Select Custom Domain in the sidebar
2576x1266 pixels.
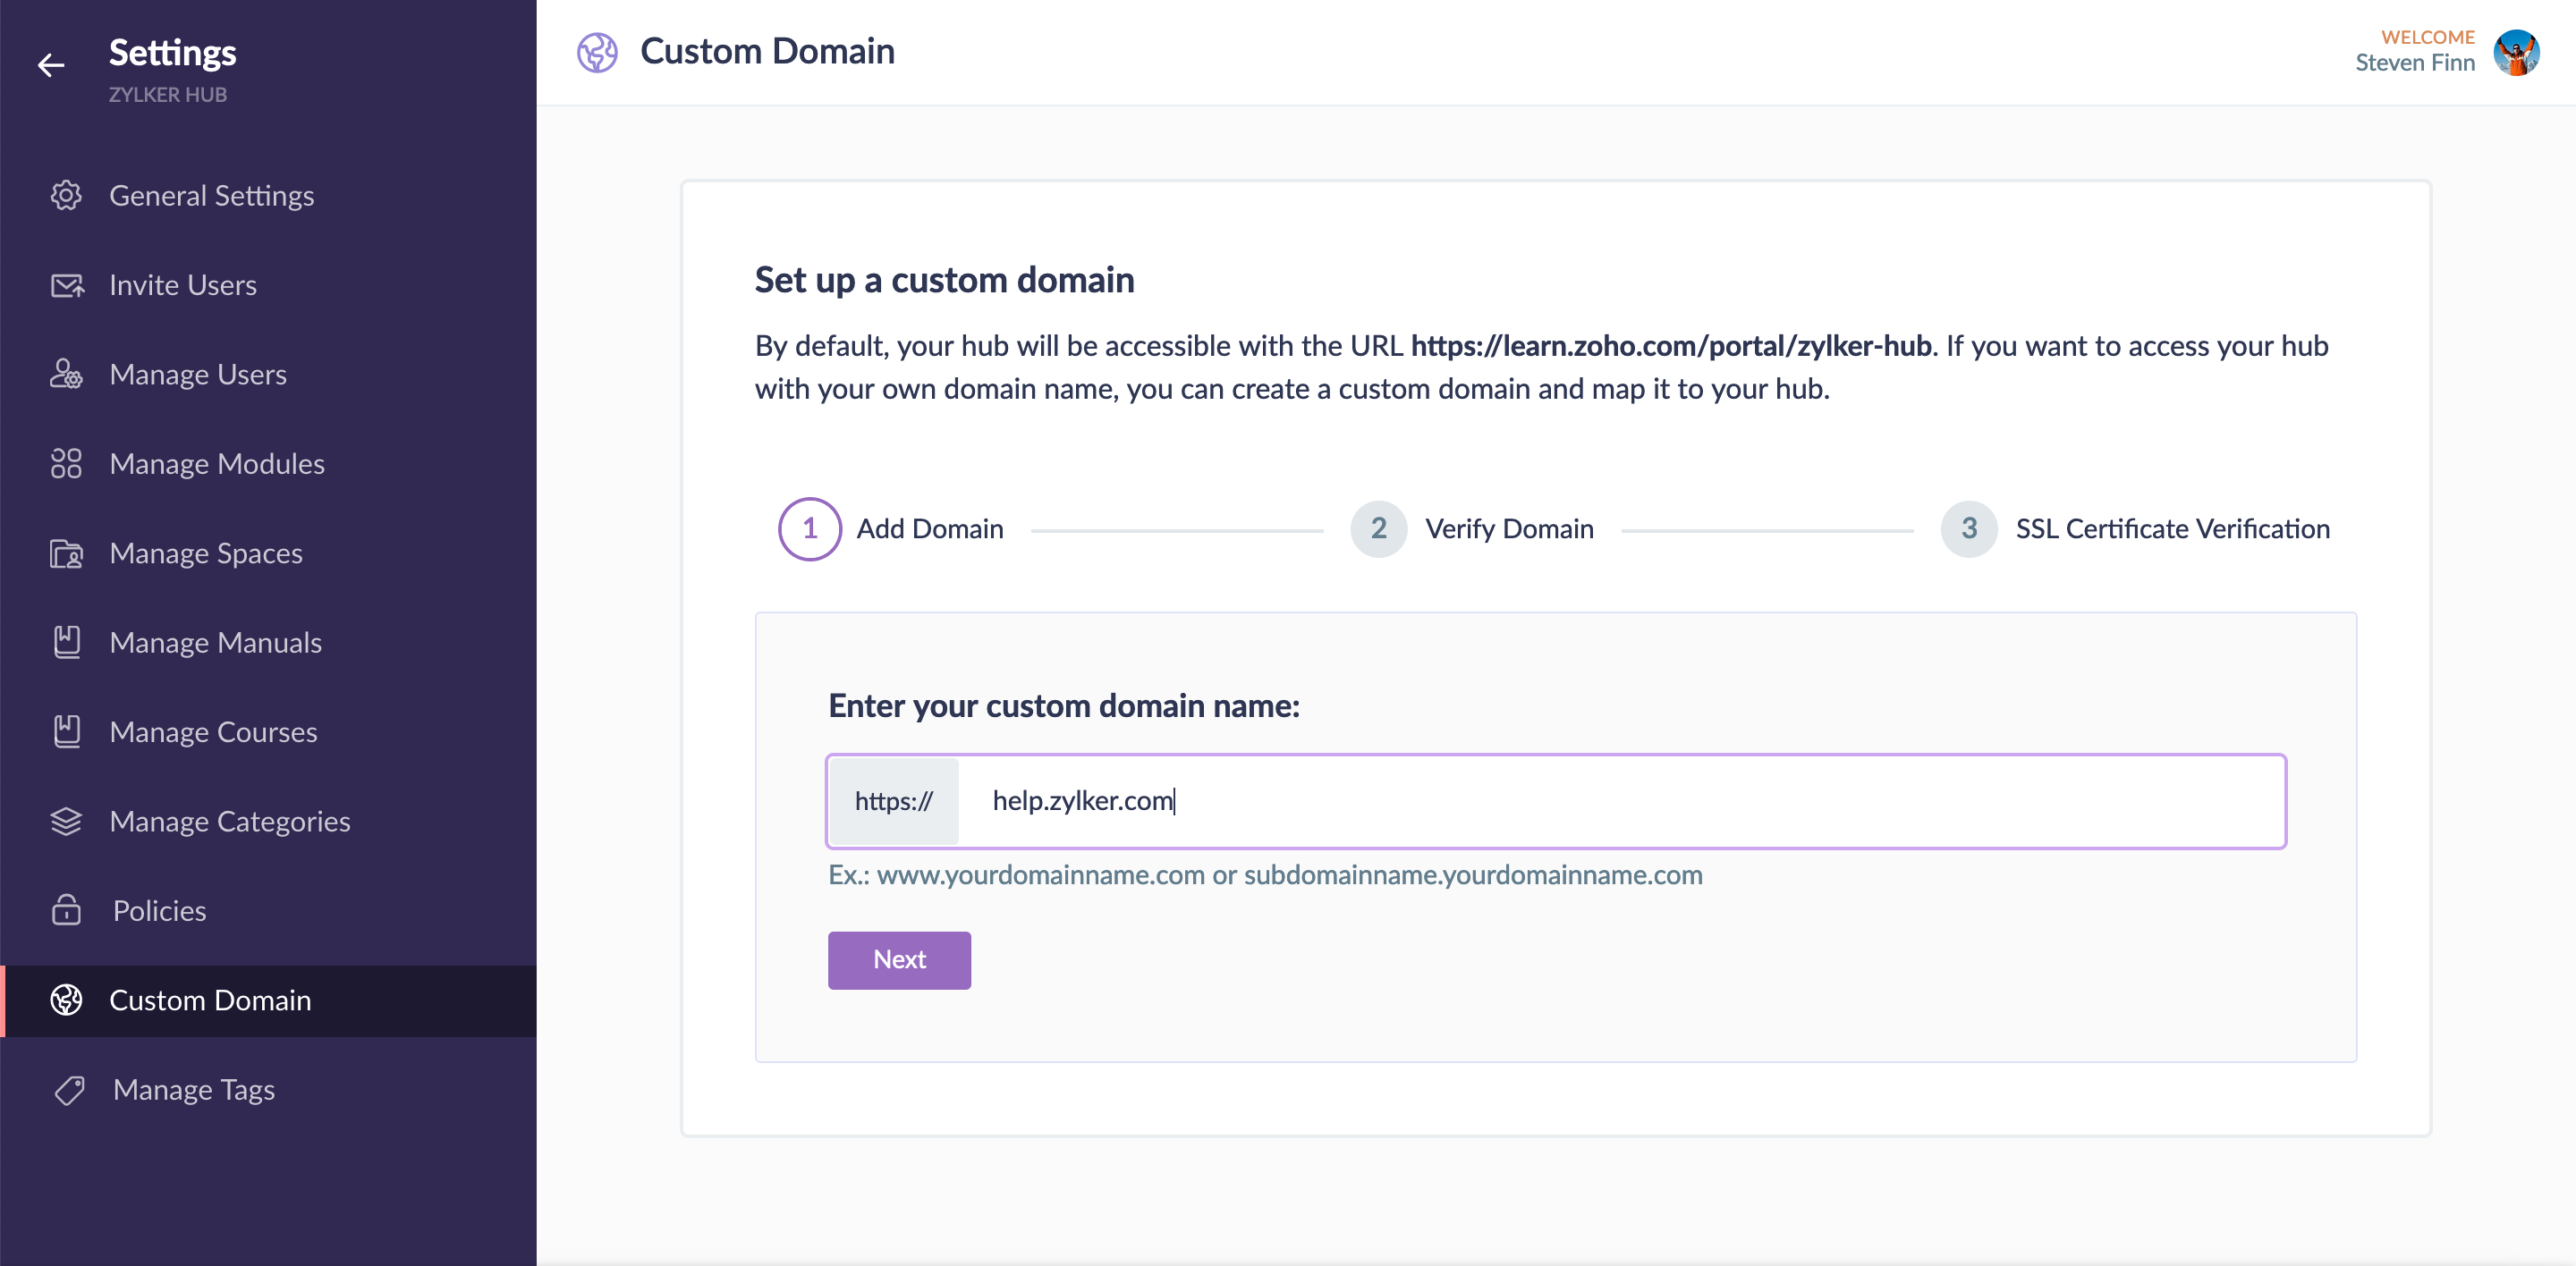(x=210, y=1000)
